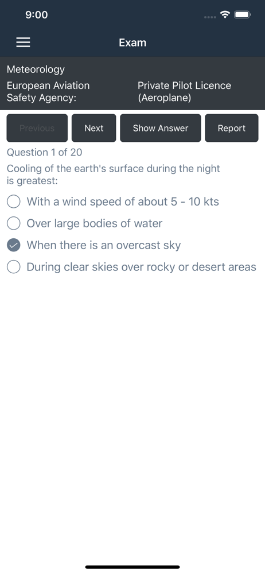Tap the European Aviation Safety Agency label
This screenshot has height=574, width=265.
pos(48,91)
